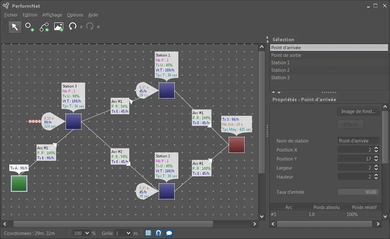Click the undo arrow icon
Image resolution: width=390 pixels, height=239 pixels.
[73, 26]
